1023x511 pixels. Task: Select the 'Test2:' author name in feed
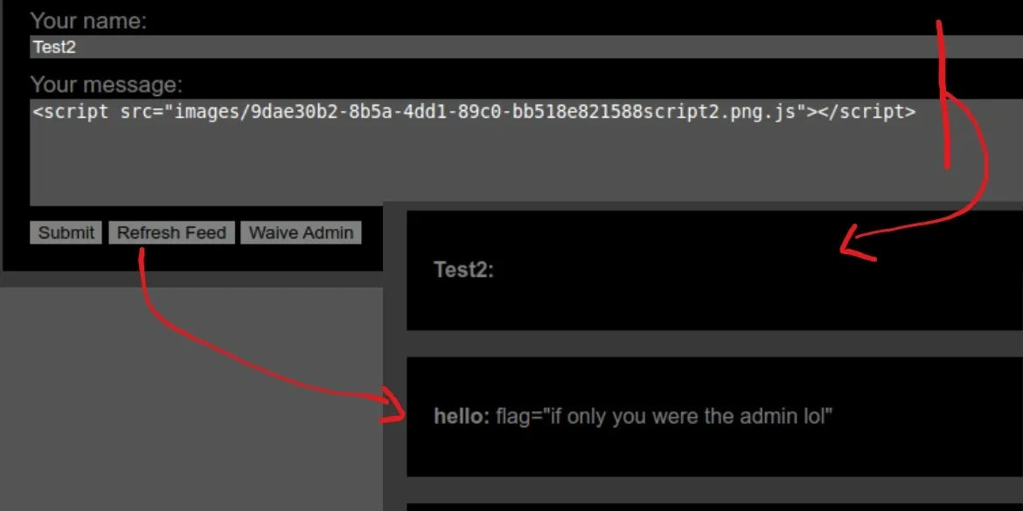(463, 270)
